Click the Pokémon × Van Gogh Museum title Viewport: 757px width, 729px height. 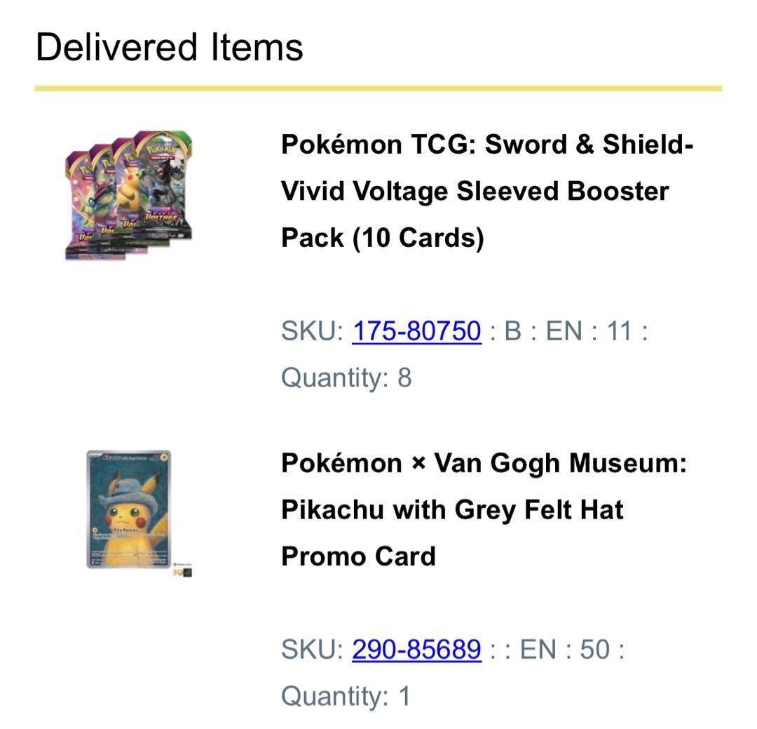[484, 463]
